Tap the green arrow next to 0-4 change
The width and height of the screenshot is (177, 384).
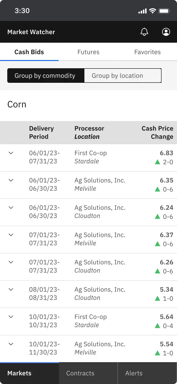pos(157,326)
